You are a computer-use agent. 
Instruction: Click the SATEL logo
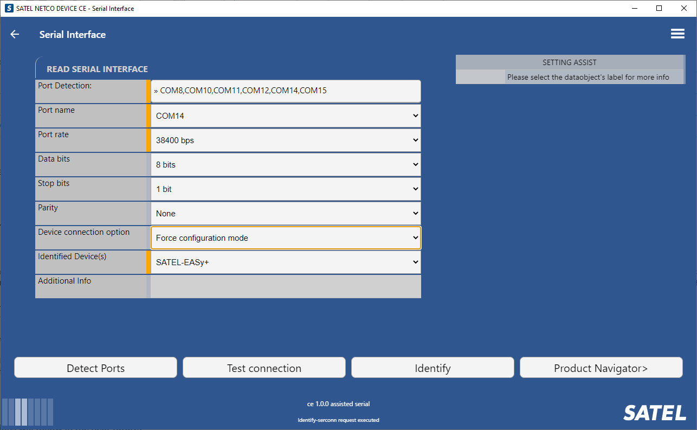pos(654,413)
